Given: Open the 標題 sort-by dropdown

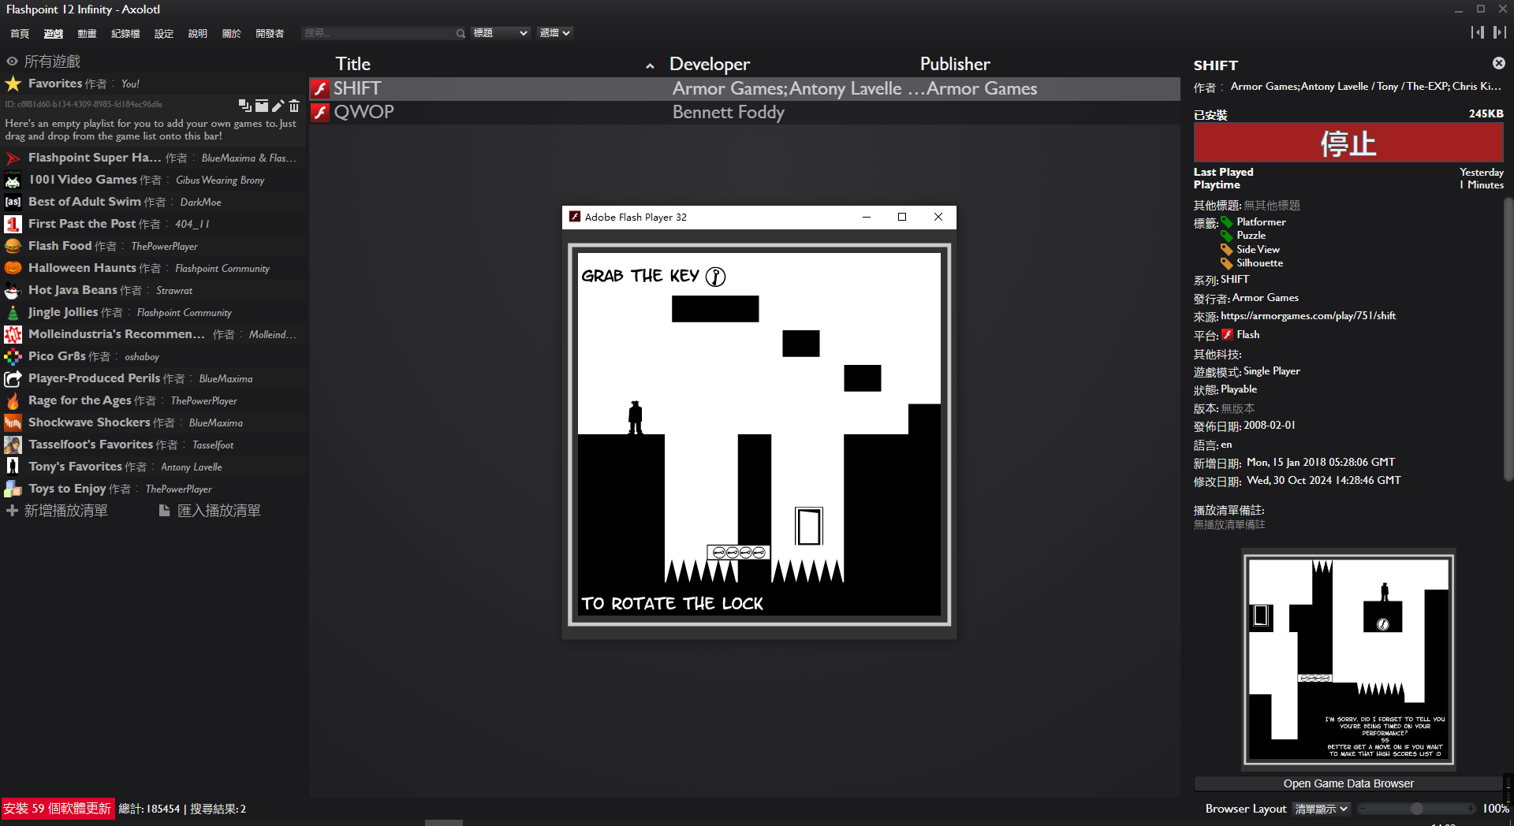Looking at the screenshot, I should [x=500, y=33].
